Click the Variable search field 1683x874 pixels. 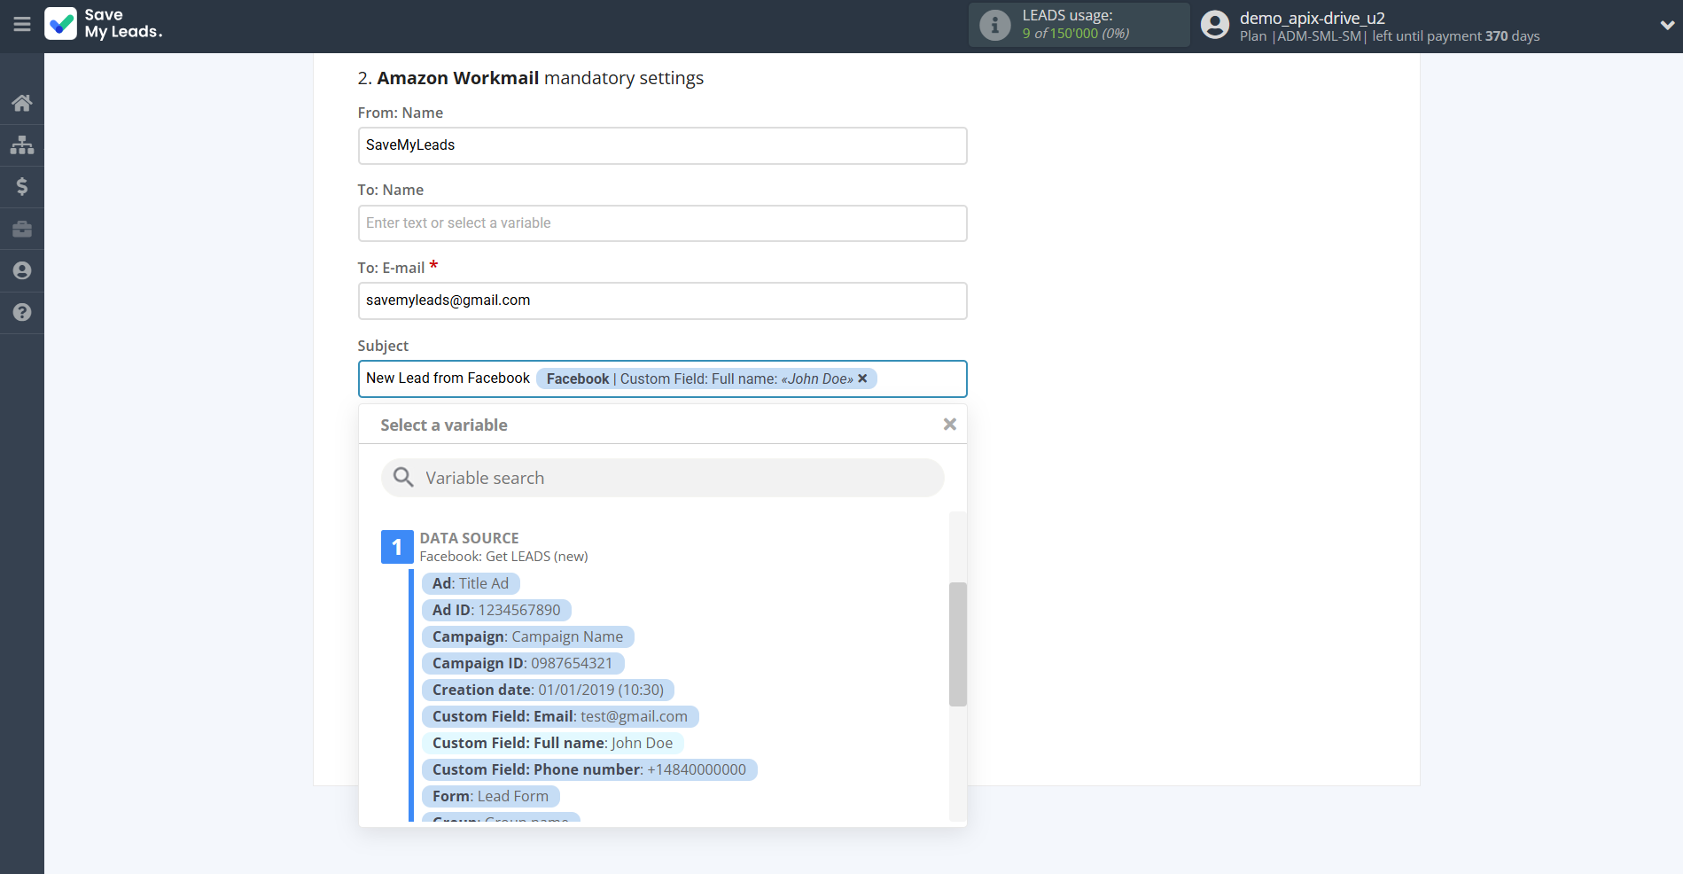coord(662,477)
